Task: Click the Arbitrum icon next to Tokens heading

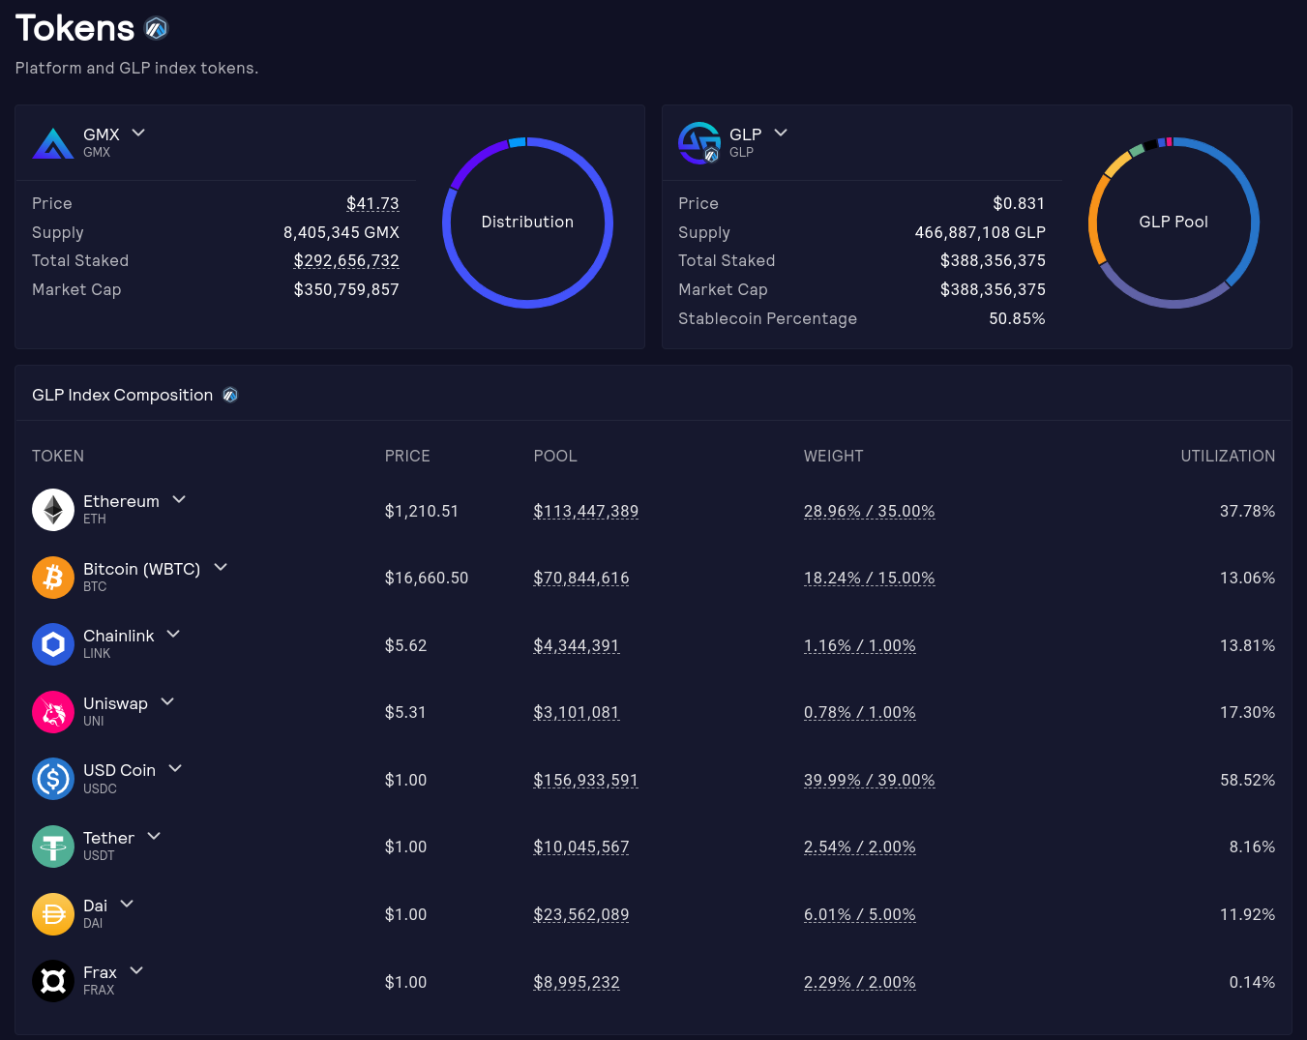Action: (156, 29)
